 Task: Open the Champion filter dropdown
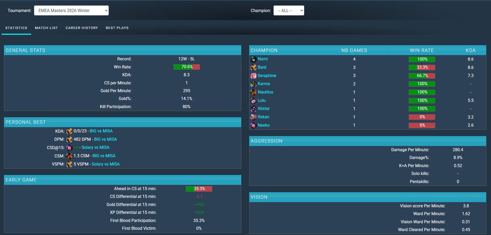[288, 10]
